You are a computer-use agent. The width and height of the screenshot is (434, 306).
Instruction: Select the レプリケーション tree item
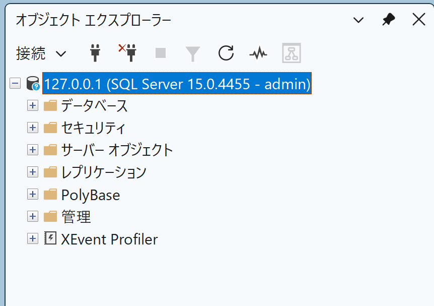tap(104, 172)
